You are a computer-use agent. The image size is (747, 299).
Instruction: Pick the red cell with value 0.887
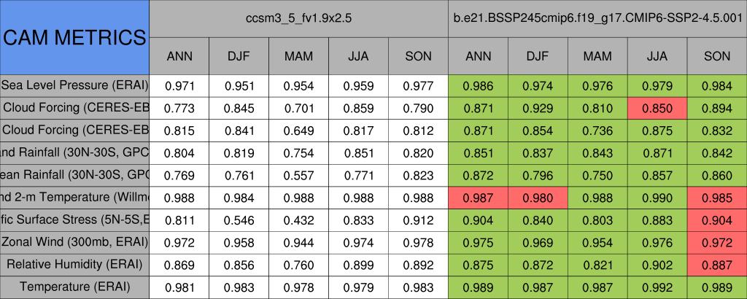(x=717, y=264)
